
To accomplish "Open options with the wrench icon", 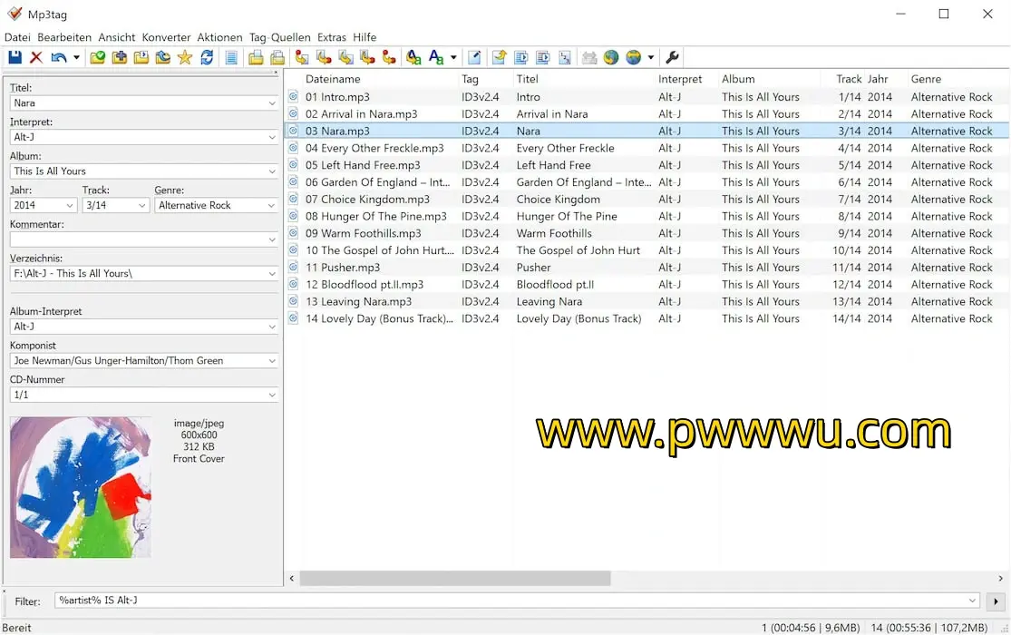I will pos(672,58).
